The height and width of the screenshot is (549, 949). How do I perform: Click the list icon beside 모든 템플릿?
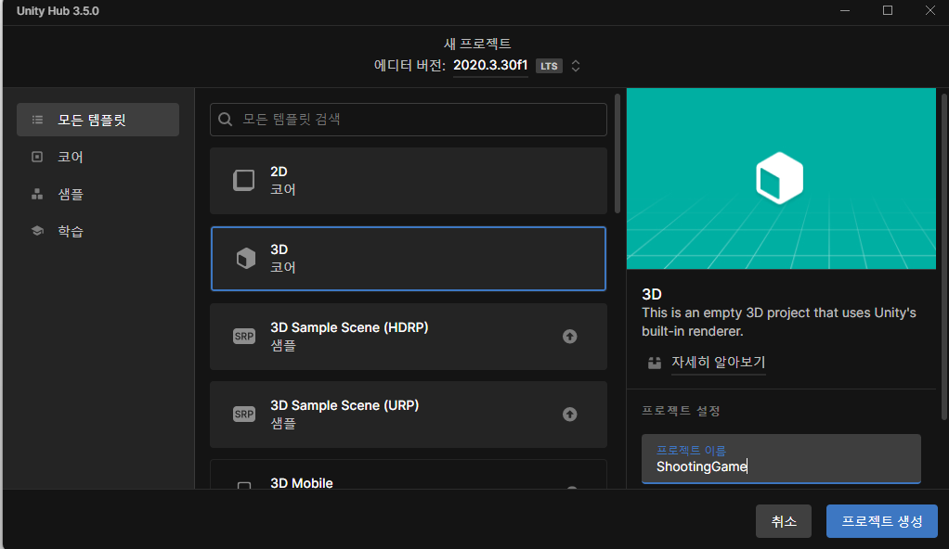37,120
